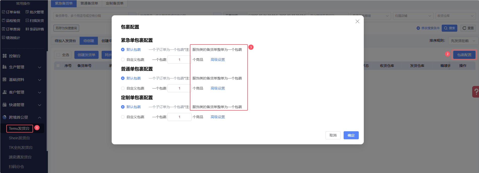Select 默认包裹 under 定制单包裹配置
The image size is (479, 173).
point(131,107)
